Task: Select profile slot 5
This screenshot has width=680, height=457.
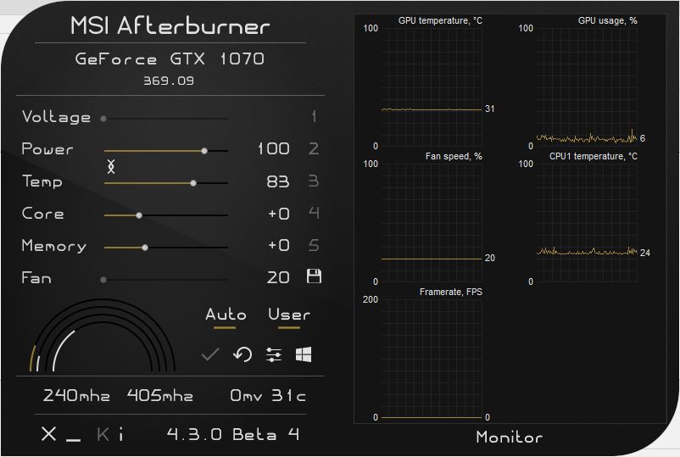Action: coord(314,245)
